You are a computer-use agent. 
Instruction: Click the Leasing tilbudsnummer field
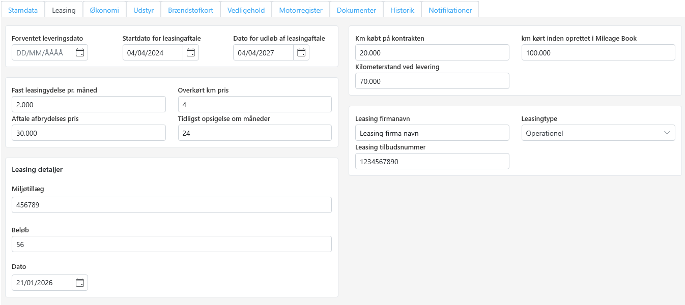pyautogui.click(x=432, y=161)
